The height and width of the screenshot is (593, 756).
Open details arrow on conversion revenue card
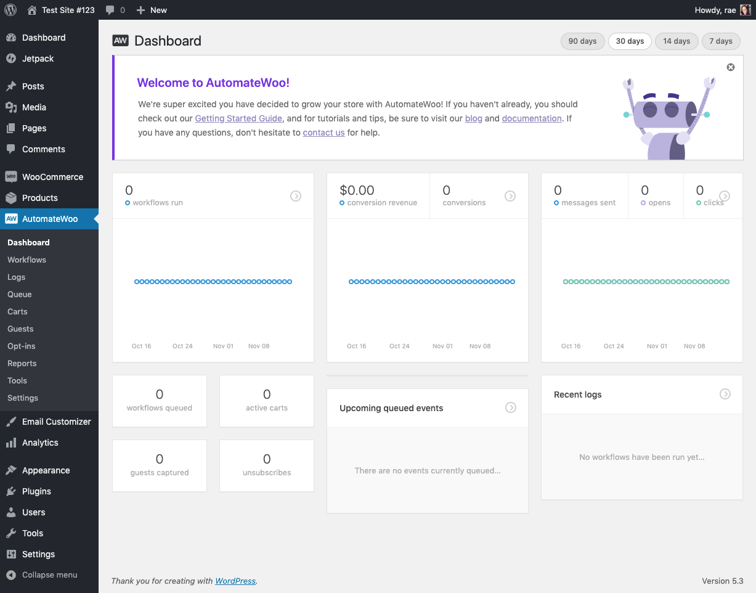point(510,196)
